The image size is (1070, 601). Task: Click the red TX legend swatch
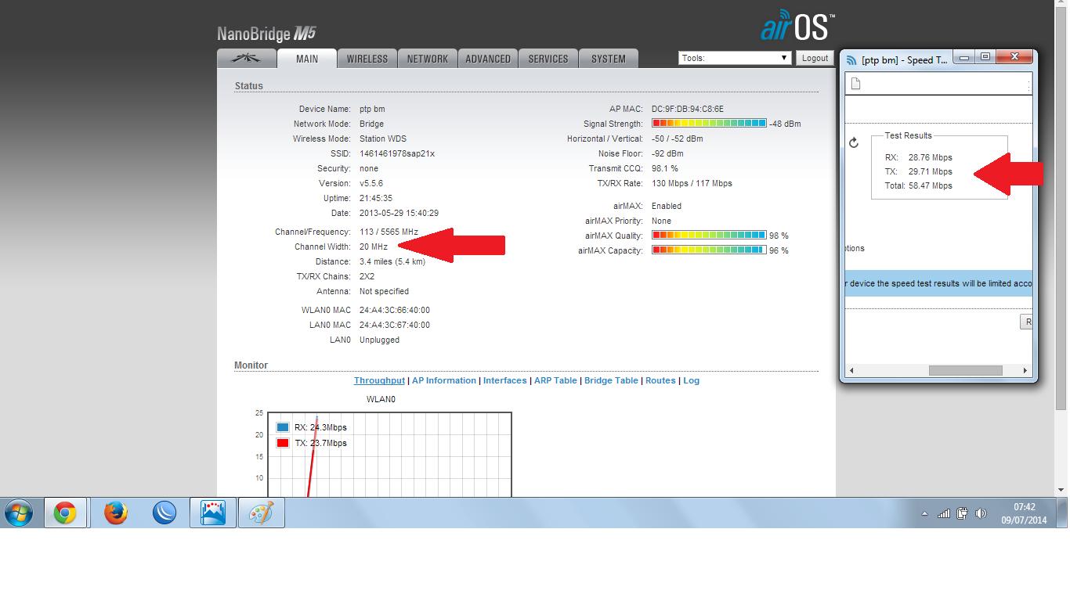(283, 443)
